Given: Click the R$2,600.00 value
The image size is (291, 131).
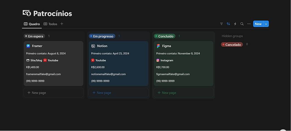Looking at the screenshot, I should 98,67.
